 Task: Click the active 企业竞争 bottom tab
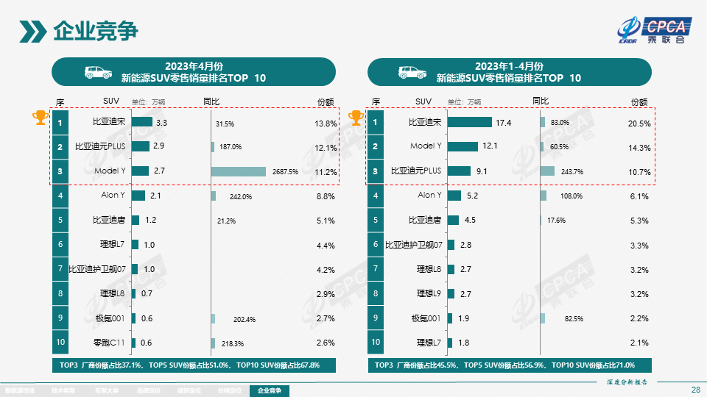click(269, 391)
